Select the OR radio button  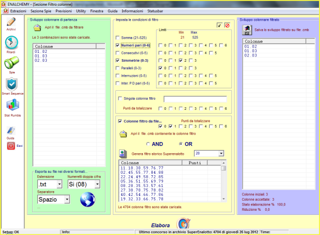(x=181, y=144)
